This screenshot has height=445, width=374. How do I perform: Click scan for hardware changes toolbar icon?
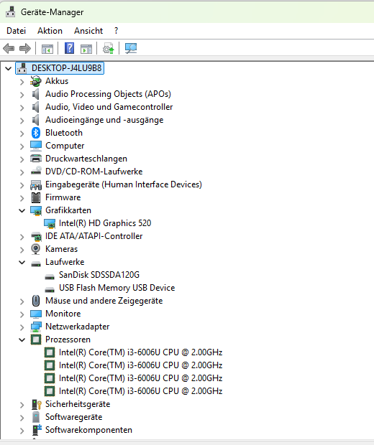131,49
